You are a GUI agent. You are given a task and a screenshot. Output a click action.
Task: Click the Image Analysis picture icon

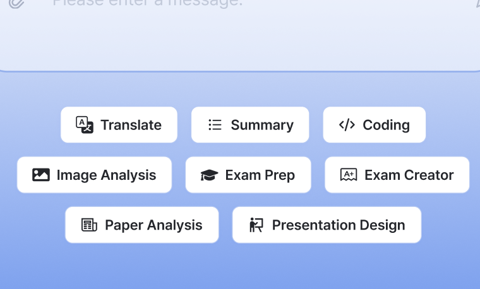pyautogui.click(x=40, y=175)
